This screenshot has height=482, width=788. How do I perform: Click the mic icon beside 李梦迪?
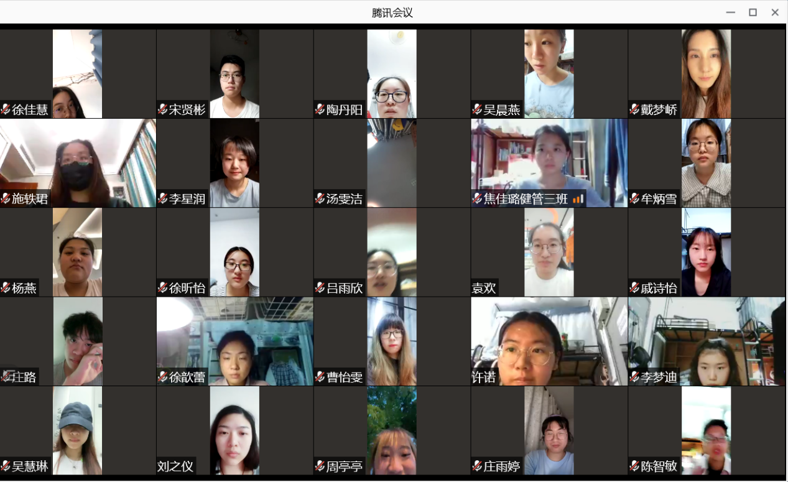pyautogui.click(x=634, y=377)
